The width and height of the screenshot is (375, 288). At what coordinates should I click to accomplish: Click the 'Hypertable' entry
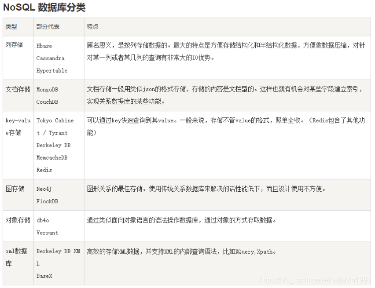pos(52,70)
